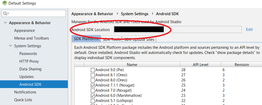This screenshot has height=105, width=262.
Task: Open the Appearance settings page
Action: click(24, 31)
